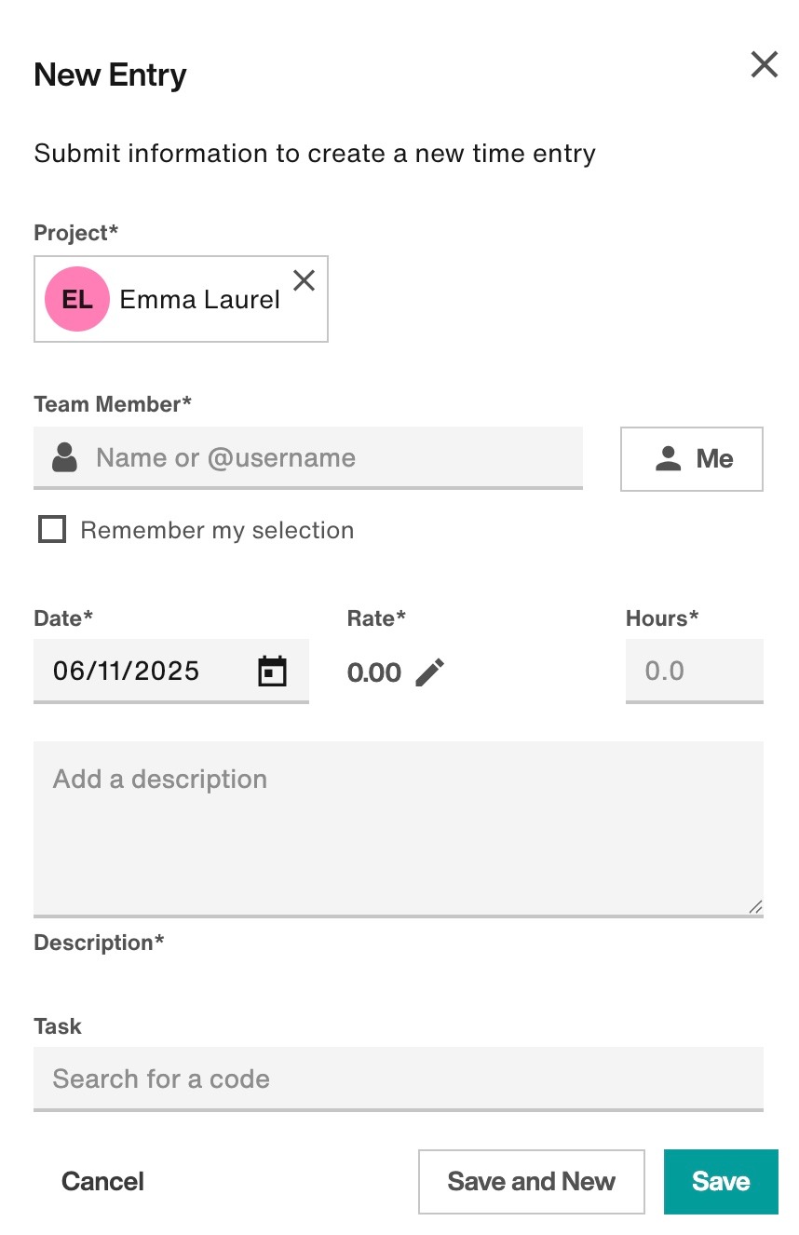Click the Hours input field
Screen dimensions: 799x1235
tap(695, 671)
